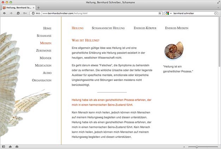Open Männer in the sidebar menu
Viewport: 221px width, 149px height.
45,58
